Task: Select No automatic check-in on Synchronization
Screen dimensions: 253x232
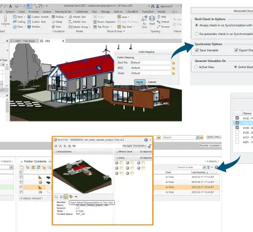Action: tap(197, 34)
